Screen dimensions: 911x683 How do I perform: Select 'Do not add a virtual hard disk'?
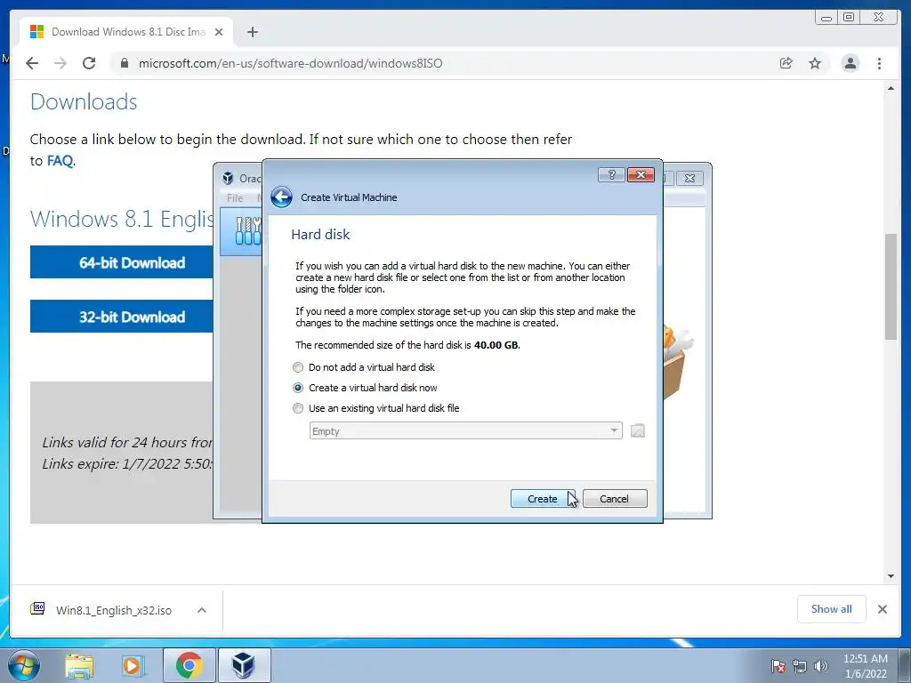[364, 367]
